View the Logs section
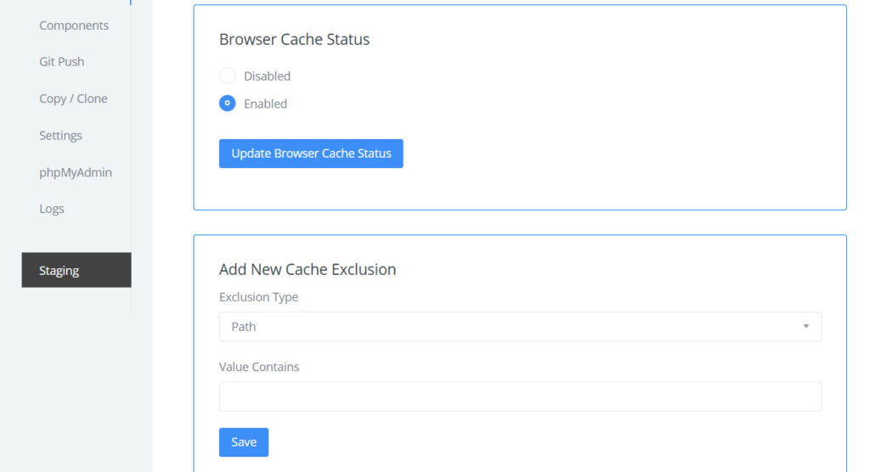This screenshot has height=472, width=870. [52, 209]
